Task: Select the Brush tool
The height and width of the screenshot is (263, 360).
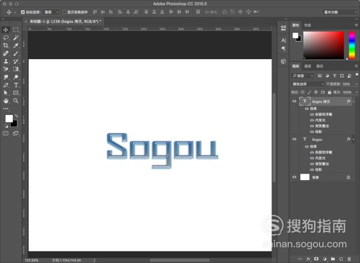Action: pos(16,54)
